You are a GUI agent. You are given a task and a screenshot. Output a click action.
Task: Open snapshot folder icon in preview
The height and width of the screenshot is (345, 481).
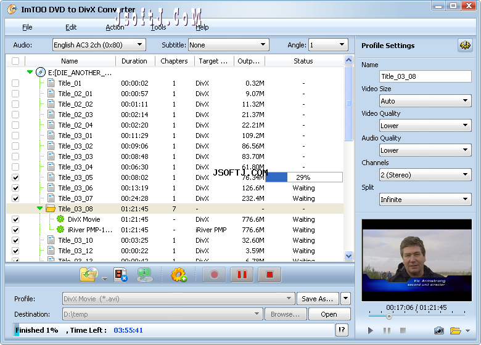[x=455, y=331]
